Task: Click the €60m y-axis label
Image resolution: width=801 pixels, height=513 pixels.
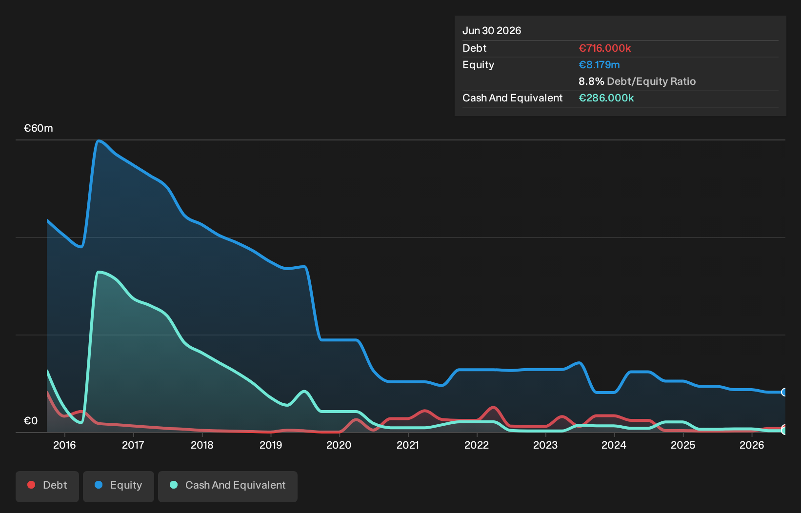Action: coord(39,128)
